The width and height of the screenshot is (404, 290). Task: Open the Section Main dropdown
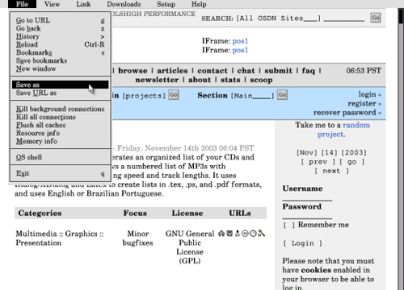click(x=252, y=96)
